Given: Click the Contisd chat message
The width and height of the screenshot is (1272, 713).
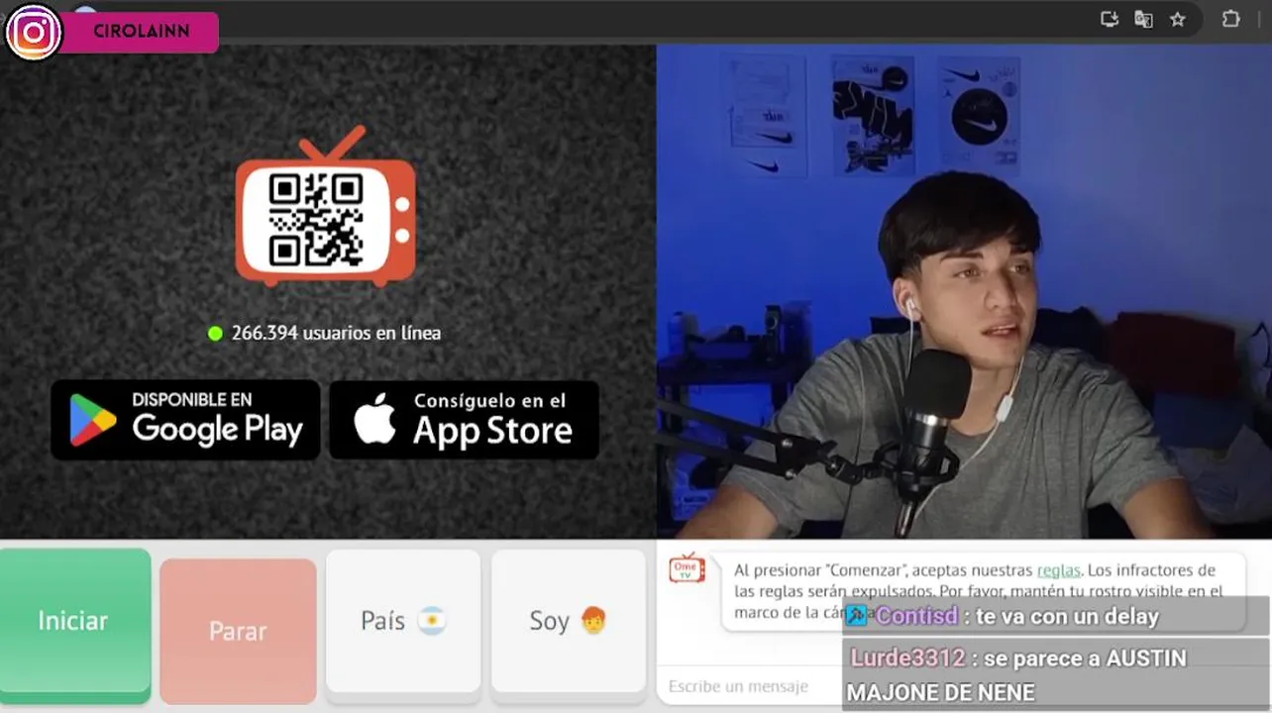Looking at the screenshot, I should 1056,616.
